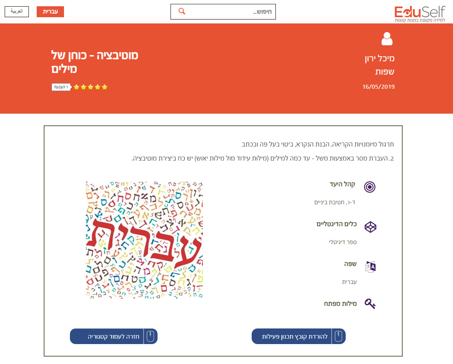Click the vote count badge

[x=61, y=87]
